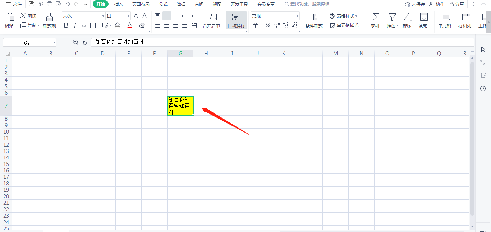Image resolution: width=491 pixels, height=232 pixels.
Task: Toggle the Wrap Text (自动换行) button
Action: pyautogui.click(x=236, y=20)
